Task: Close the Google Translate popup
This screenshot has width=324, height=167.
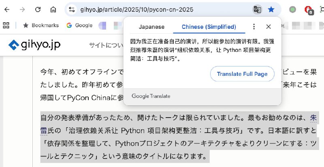Action: (x=268, y=27)
